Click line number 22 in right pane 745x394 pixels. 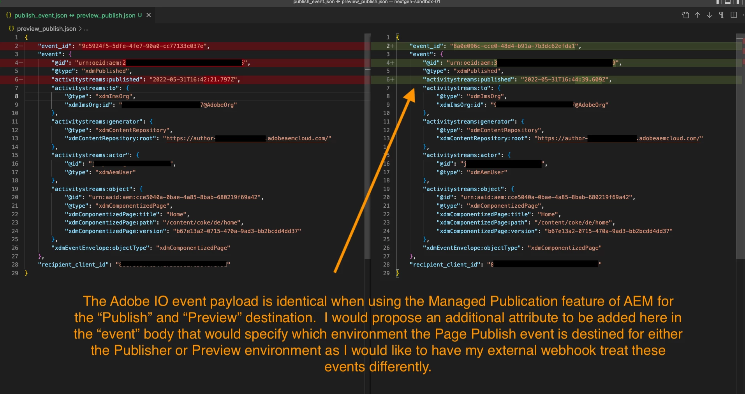click(x=386, y=214)
